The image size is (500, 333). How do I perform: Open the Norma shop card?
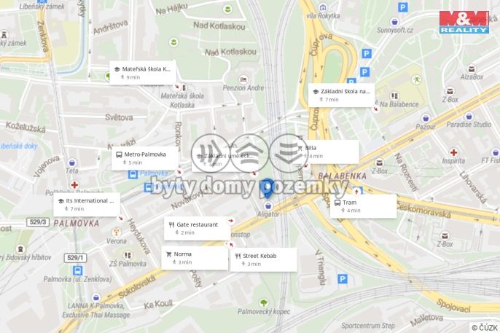[195, 258]
